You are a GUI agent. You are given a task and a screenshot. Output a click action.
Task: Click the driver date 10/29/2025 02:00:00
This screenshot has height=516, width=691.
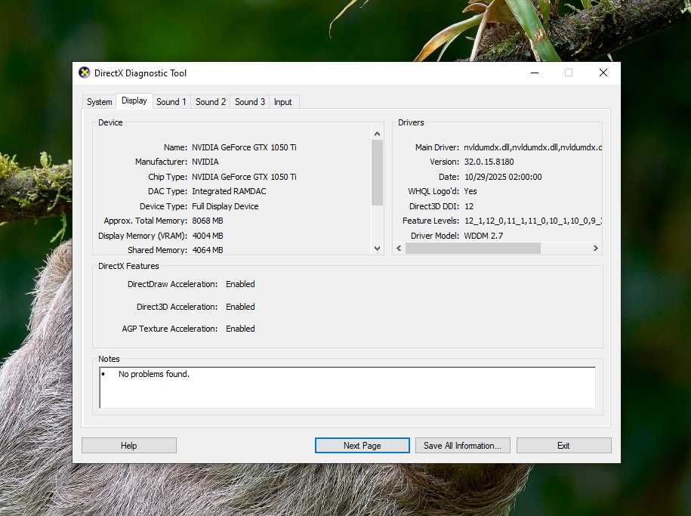coord(503,177)
